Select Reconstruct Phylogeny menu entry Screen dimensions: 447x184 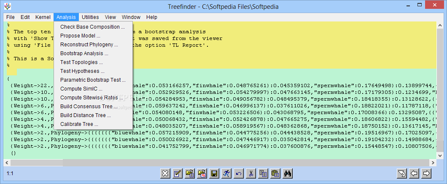93,45
